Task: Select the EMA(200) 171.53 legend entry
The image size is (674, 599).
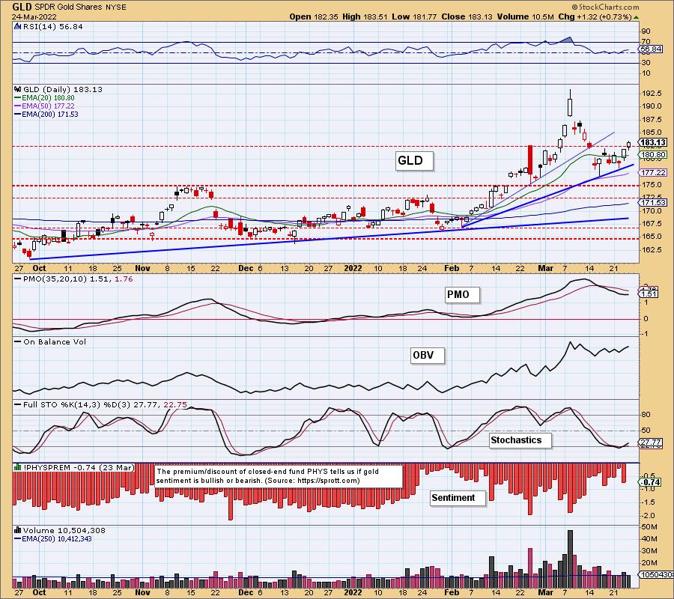Action: click(46, 115)
